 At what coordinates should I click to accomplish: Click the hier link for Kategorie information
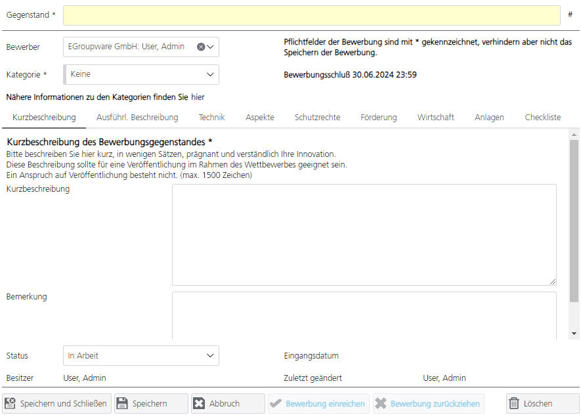[198, 97]
